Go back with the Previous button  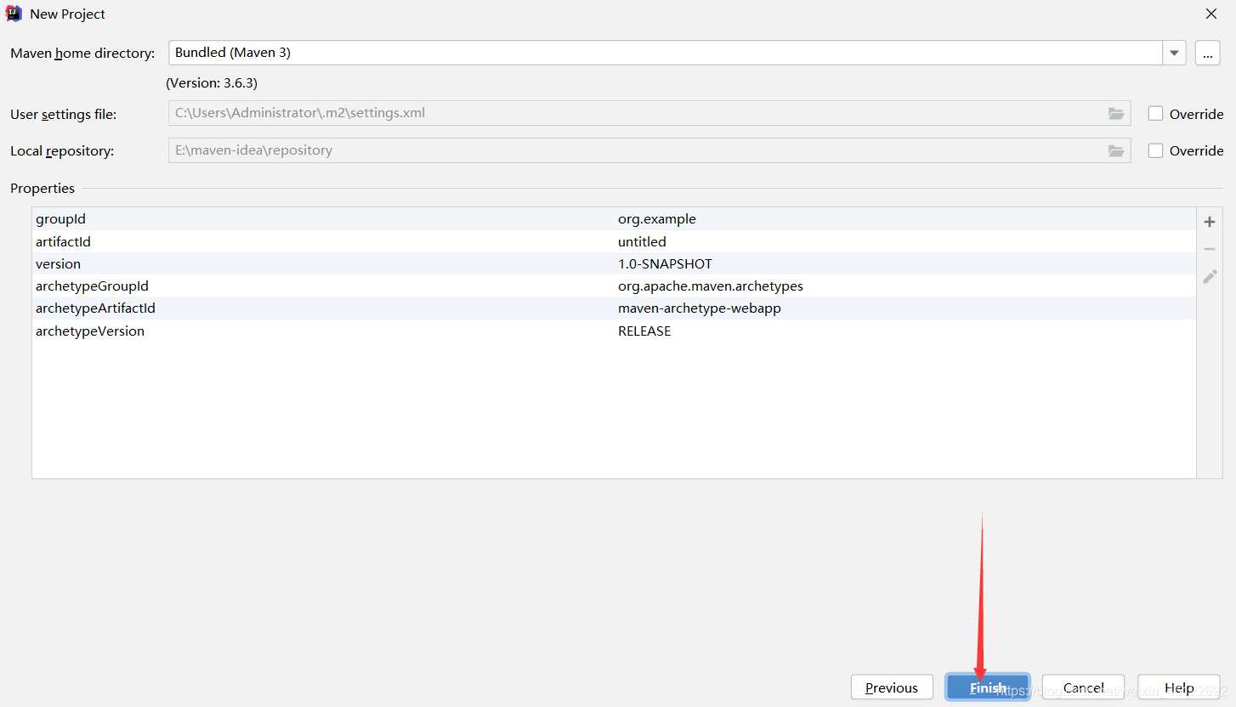click(892, 687)
